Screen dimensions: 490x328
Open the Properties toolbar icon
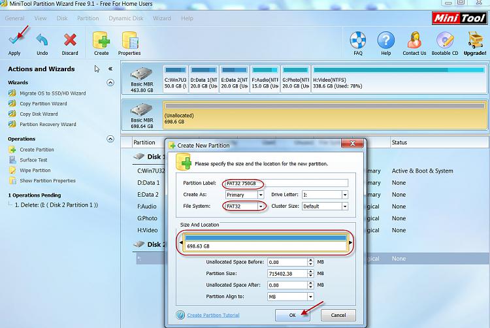coord(129,40)
